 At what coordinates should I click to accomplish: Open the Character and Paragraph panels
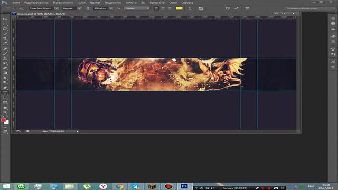pos(201,8)
